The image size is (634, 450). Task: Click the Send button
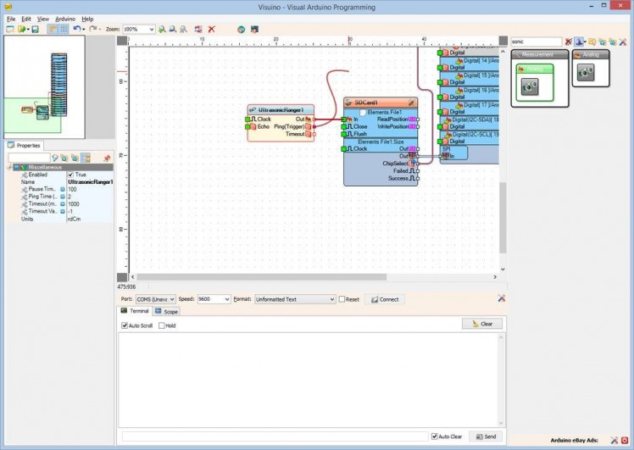tap(486, 436)
